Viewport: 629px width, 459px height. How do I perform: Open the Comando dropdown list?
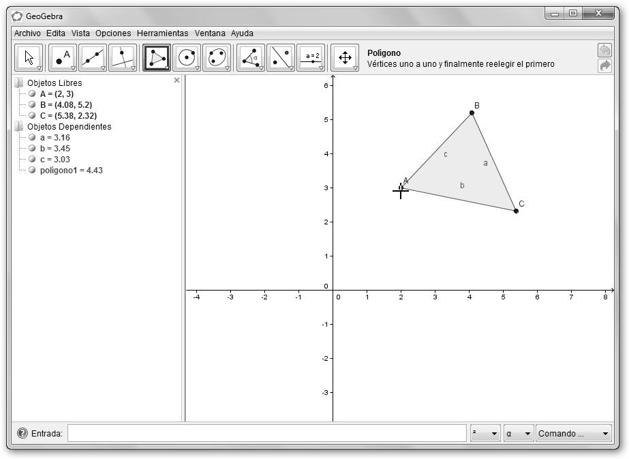[x=574, y=434]
